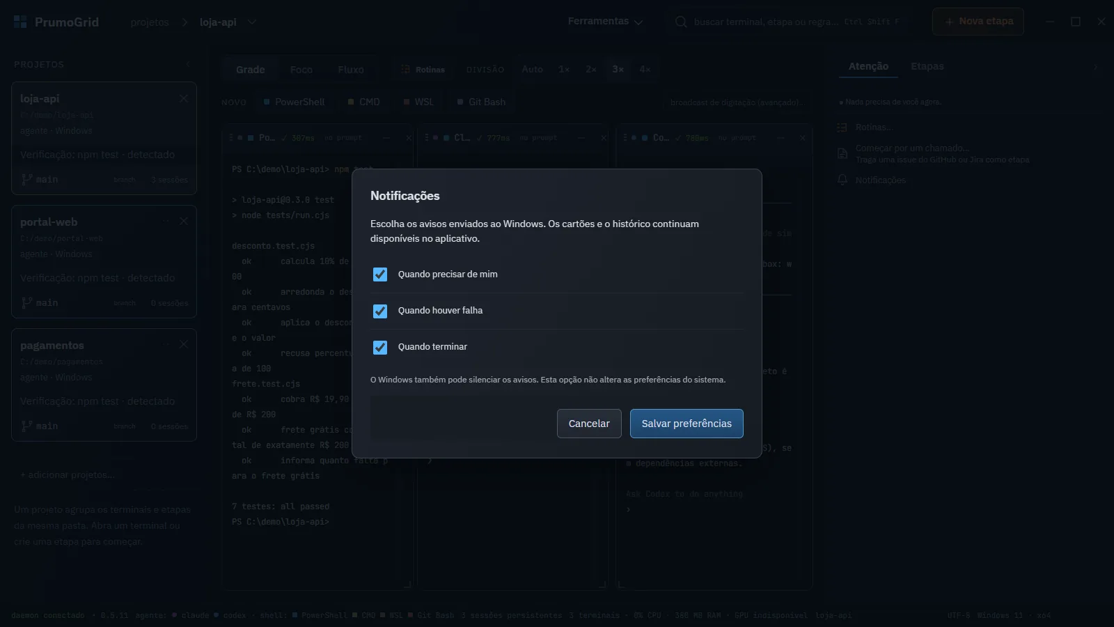Image resolution: width=1114 pixels, height=627 pixels.
Task: Grab the drag handle of Po... terminal
Action: (231, 138)
